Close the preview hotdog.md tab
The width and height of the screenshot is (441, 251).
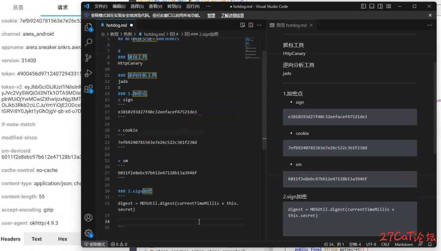[x=311, y=25]
